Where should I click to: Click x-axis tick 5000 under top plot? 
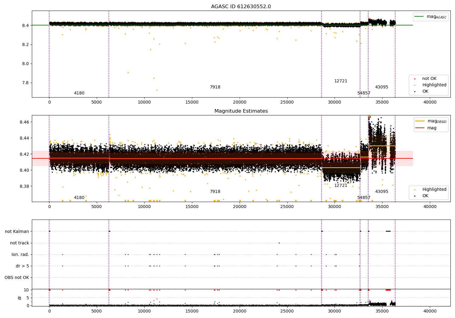[97, 102]
